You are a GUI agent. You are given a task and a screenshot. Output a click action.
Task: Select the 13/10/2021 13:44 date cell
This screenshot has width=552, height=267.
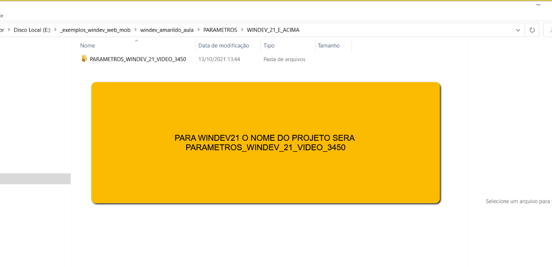pos(219,59)
